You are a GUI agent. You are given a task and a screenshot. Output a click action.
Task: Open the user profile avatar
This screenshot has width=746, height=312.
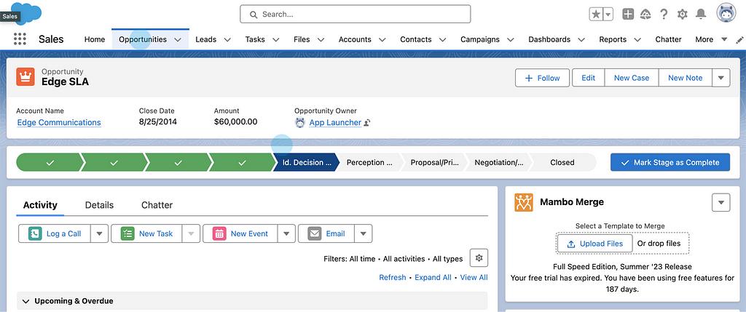pyautogui.click(x=726, y=14)
